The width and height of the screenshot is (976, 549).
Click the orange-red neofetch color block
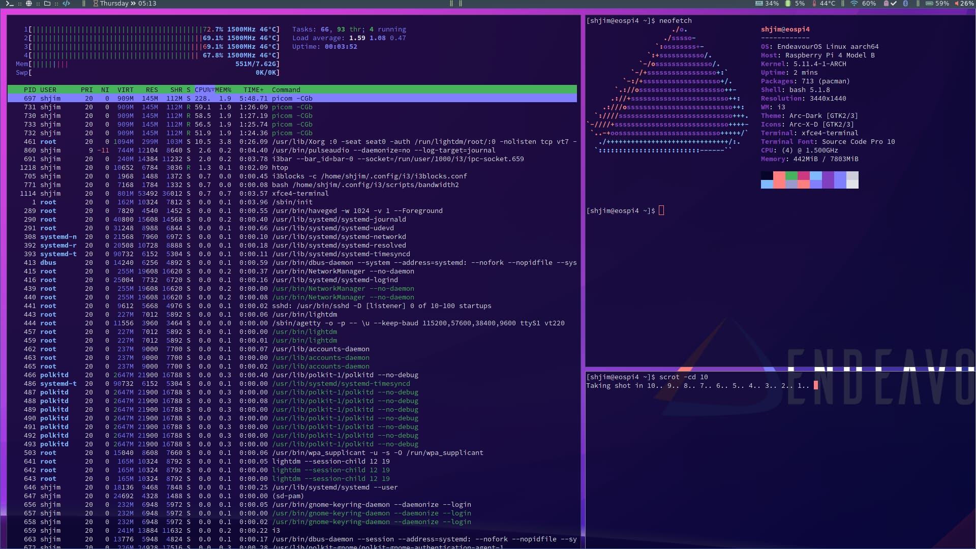tap(779, 180)
